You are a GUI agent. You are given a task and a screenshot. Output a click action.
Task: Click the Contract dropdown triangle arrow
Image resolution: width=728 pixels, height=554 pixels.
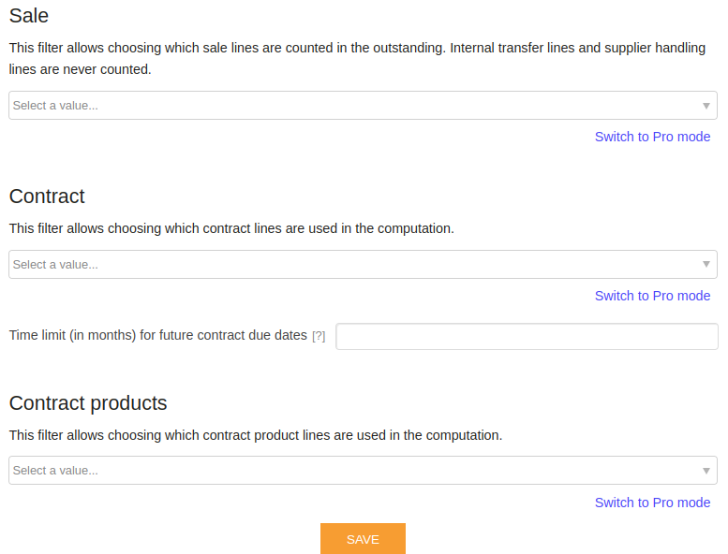(706, 264)
